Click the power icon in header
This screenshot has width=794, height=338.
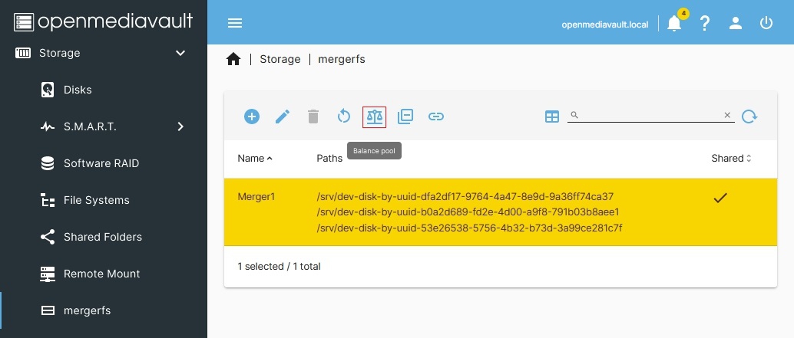pos(766,23)
